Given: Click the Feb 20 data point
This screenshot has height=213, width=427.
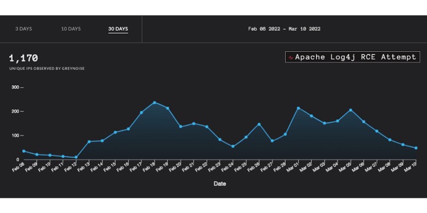Looking at the screenshot, I should click(180, 127).
